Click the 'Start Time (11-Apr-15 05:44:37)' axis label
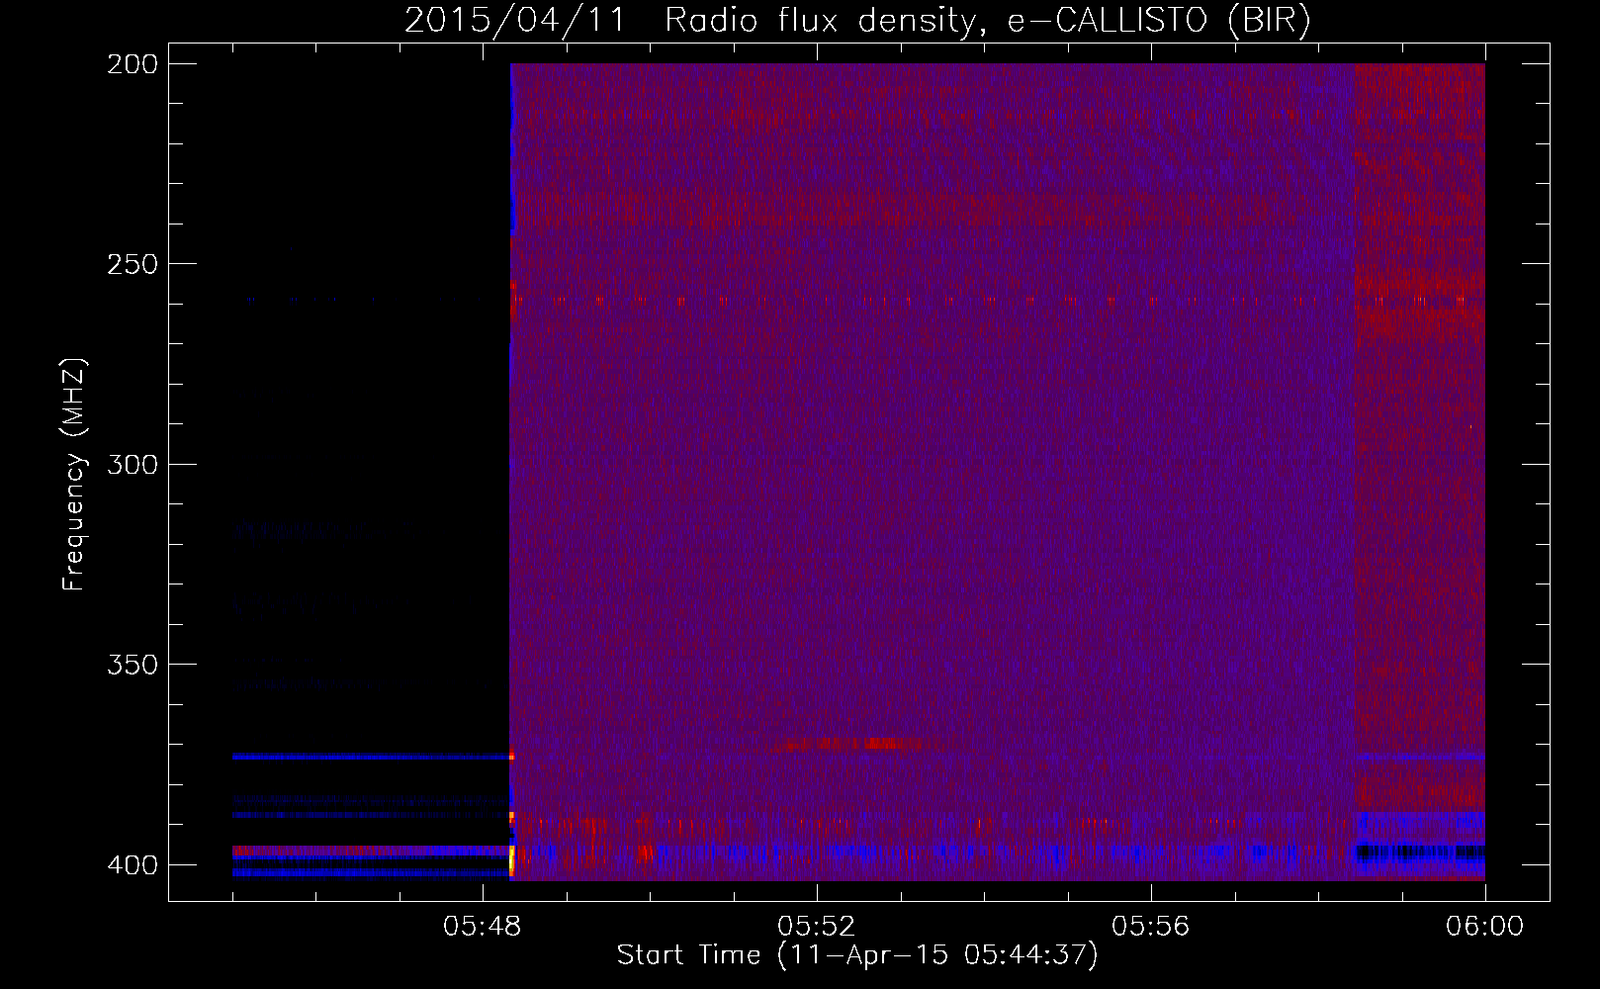Screen dimensions: 1600x989 tap(857, 955)
